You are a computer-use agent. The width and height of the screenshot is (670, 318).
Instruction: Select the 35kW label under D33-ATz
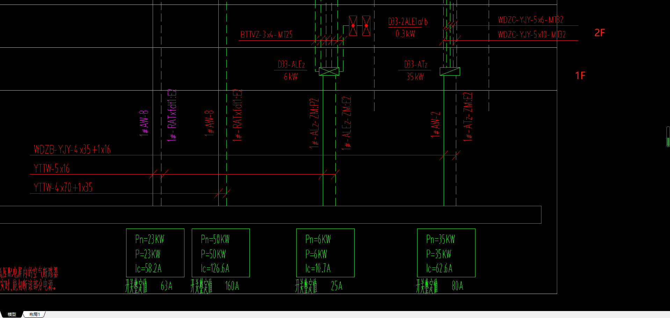coord(415,77)
